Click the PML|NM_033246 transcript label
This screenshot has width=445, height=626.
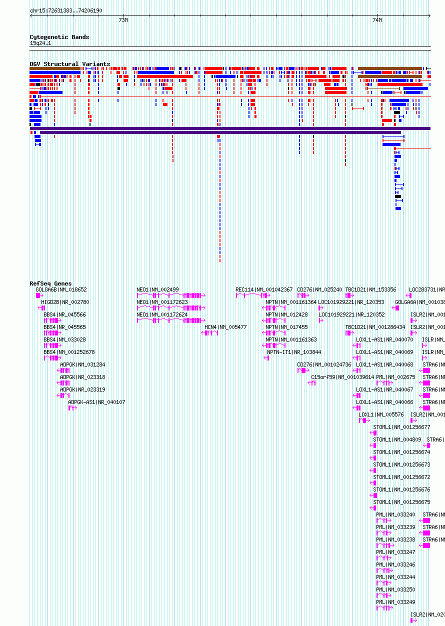coord(395,564)
